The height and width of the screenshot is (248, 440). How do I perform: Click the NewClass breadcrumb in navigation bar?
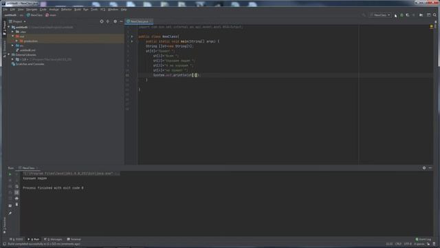[x=34, y=15]
